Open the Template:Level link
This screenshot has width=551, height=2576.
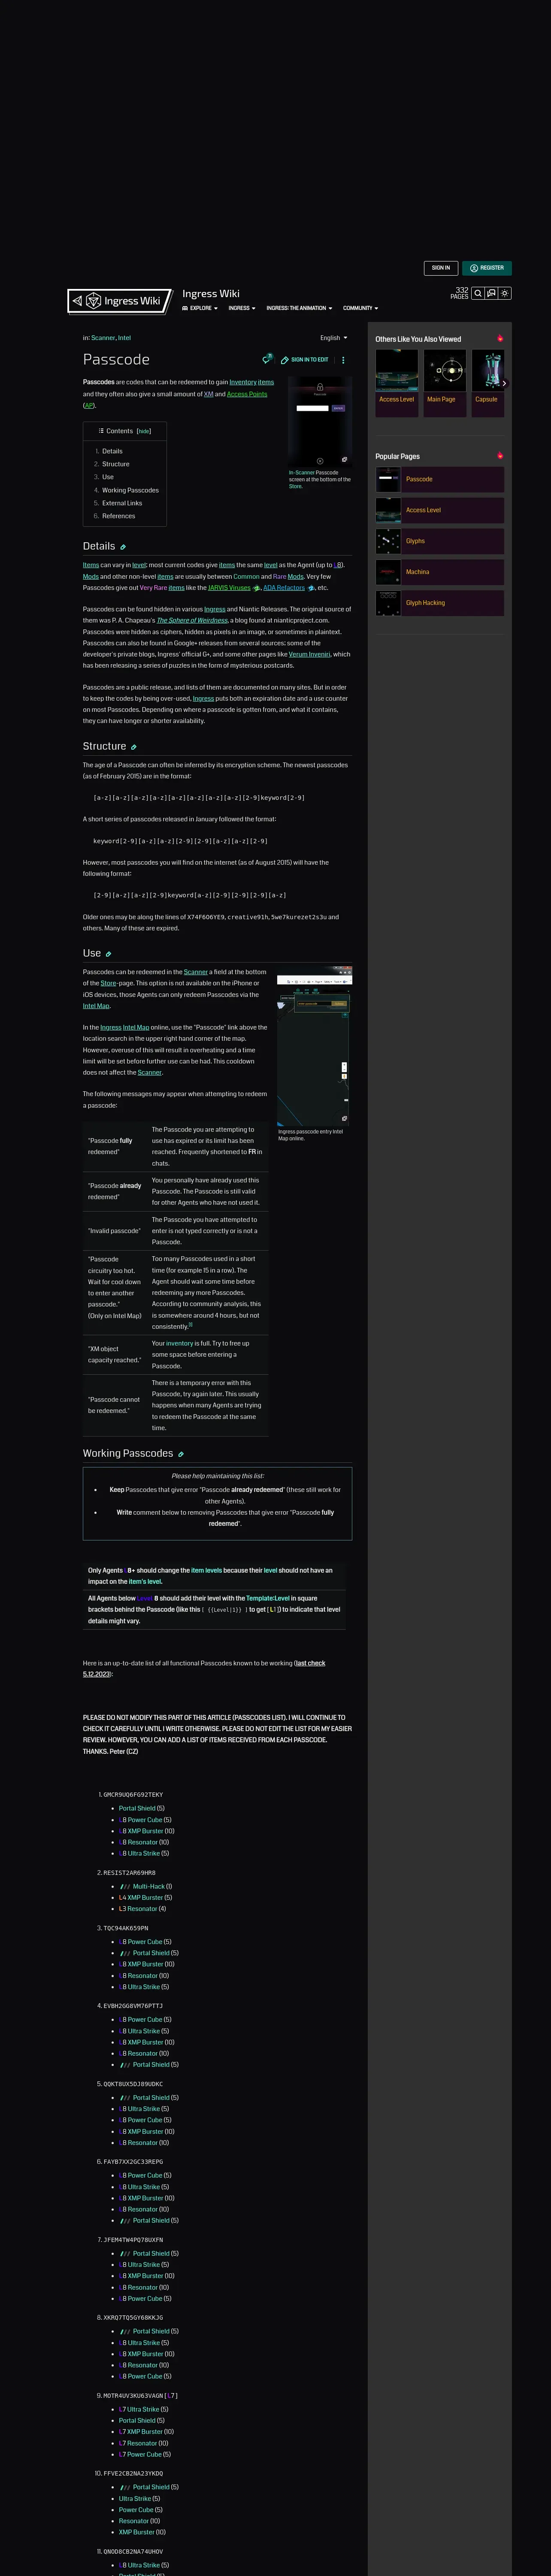point(268,1598)
